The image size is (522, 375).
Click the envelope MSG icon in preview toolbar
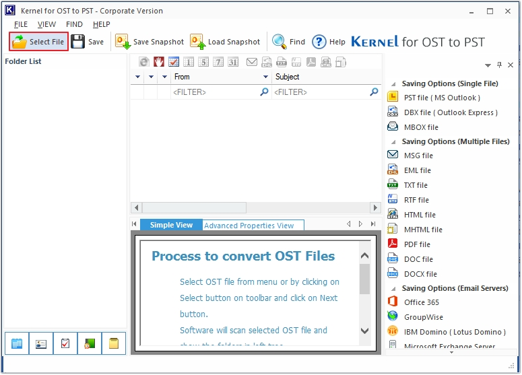click(x=252, y=62)
